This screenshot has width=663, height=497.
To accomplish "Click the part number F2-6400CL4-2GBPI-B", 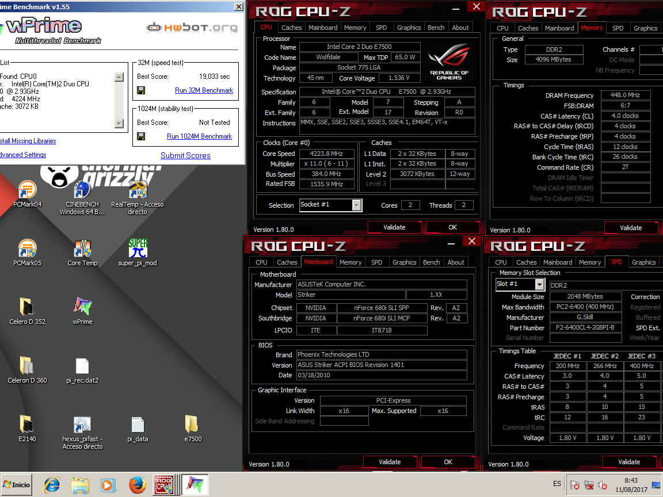I will 585,327.
